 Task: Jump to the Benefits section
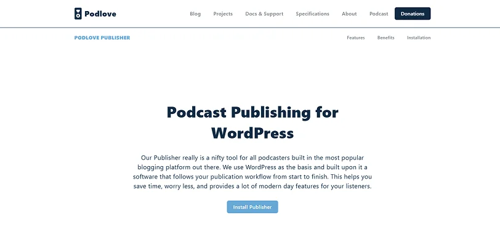click(386, 38)
